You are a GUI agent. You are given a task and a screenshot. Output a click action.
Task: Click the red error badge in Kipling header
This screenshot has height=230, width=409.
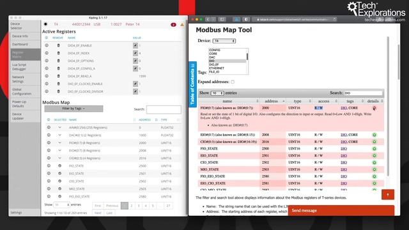(x=173, y=24)
